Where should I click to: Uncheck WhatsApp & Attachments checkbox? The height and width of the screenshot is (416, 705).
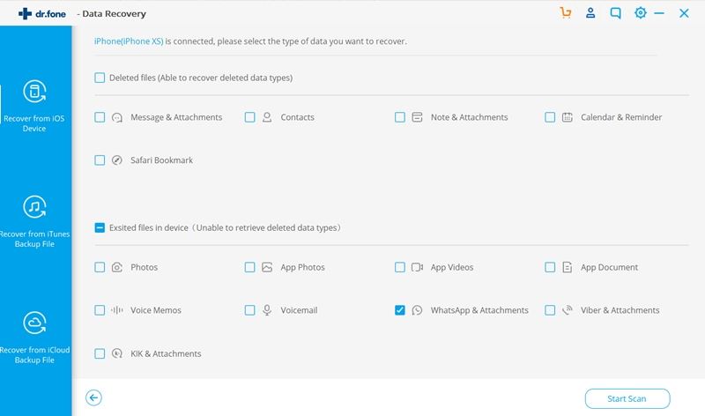click(400, 310)
